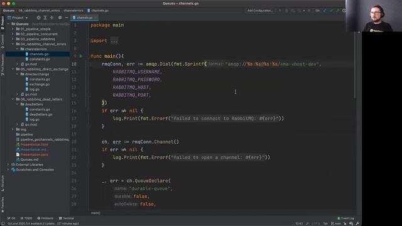Select channels.go in project tree
This screenshot has width=402, height=226.
[39, 54]
